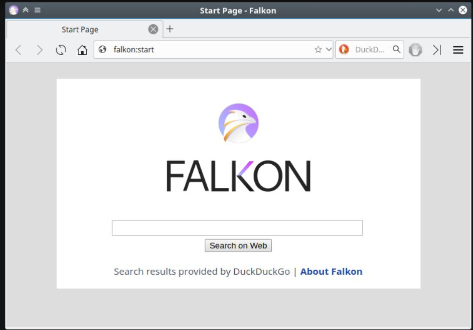Close the Start Page tab
This screenshot has height=330, width=473.
point(153,29)
